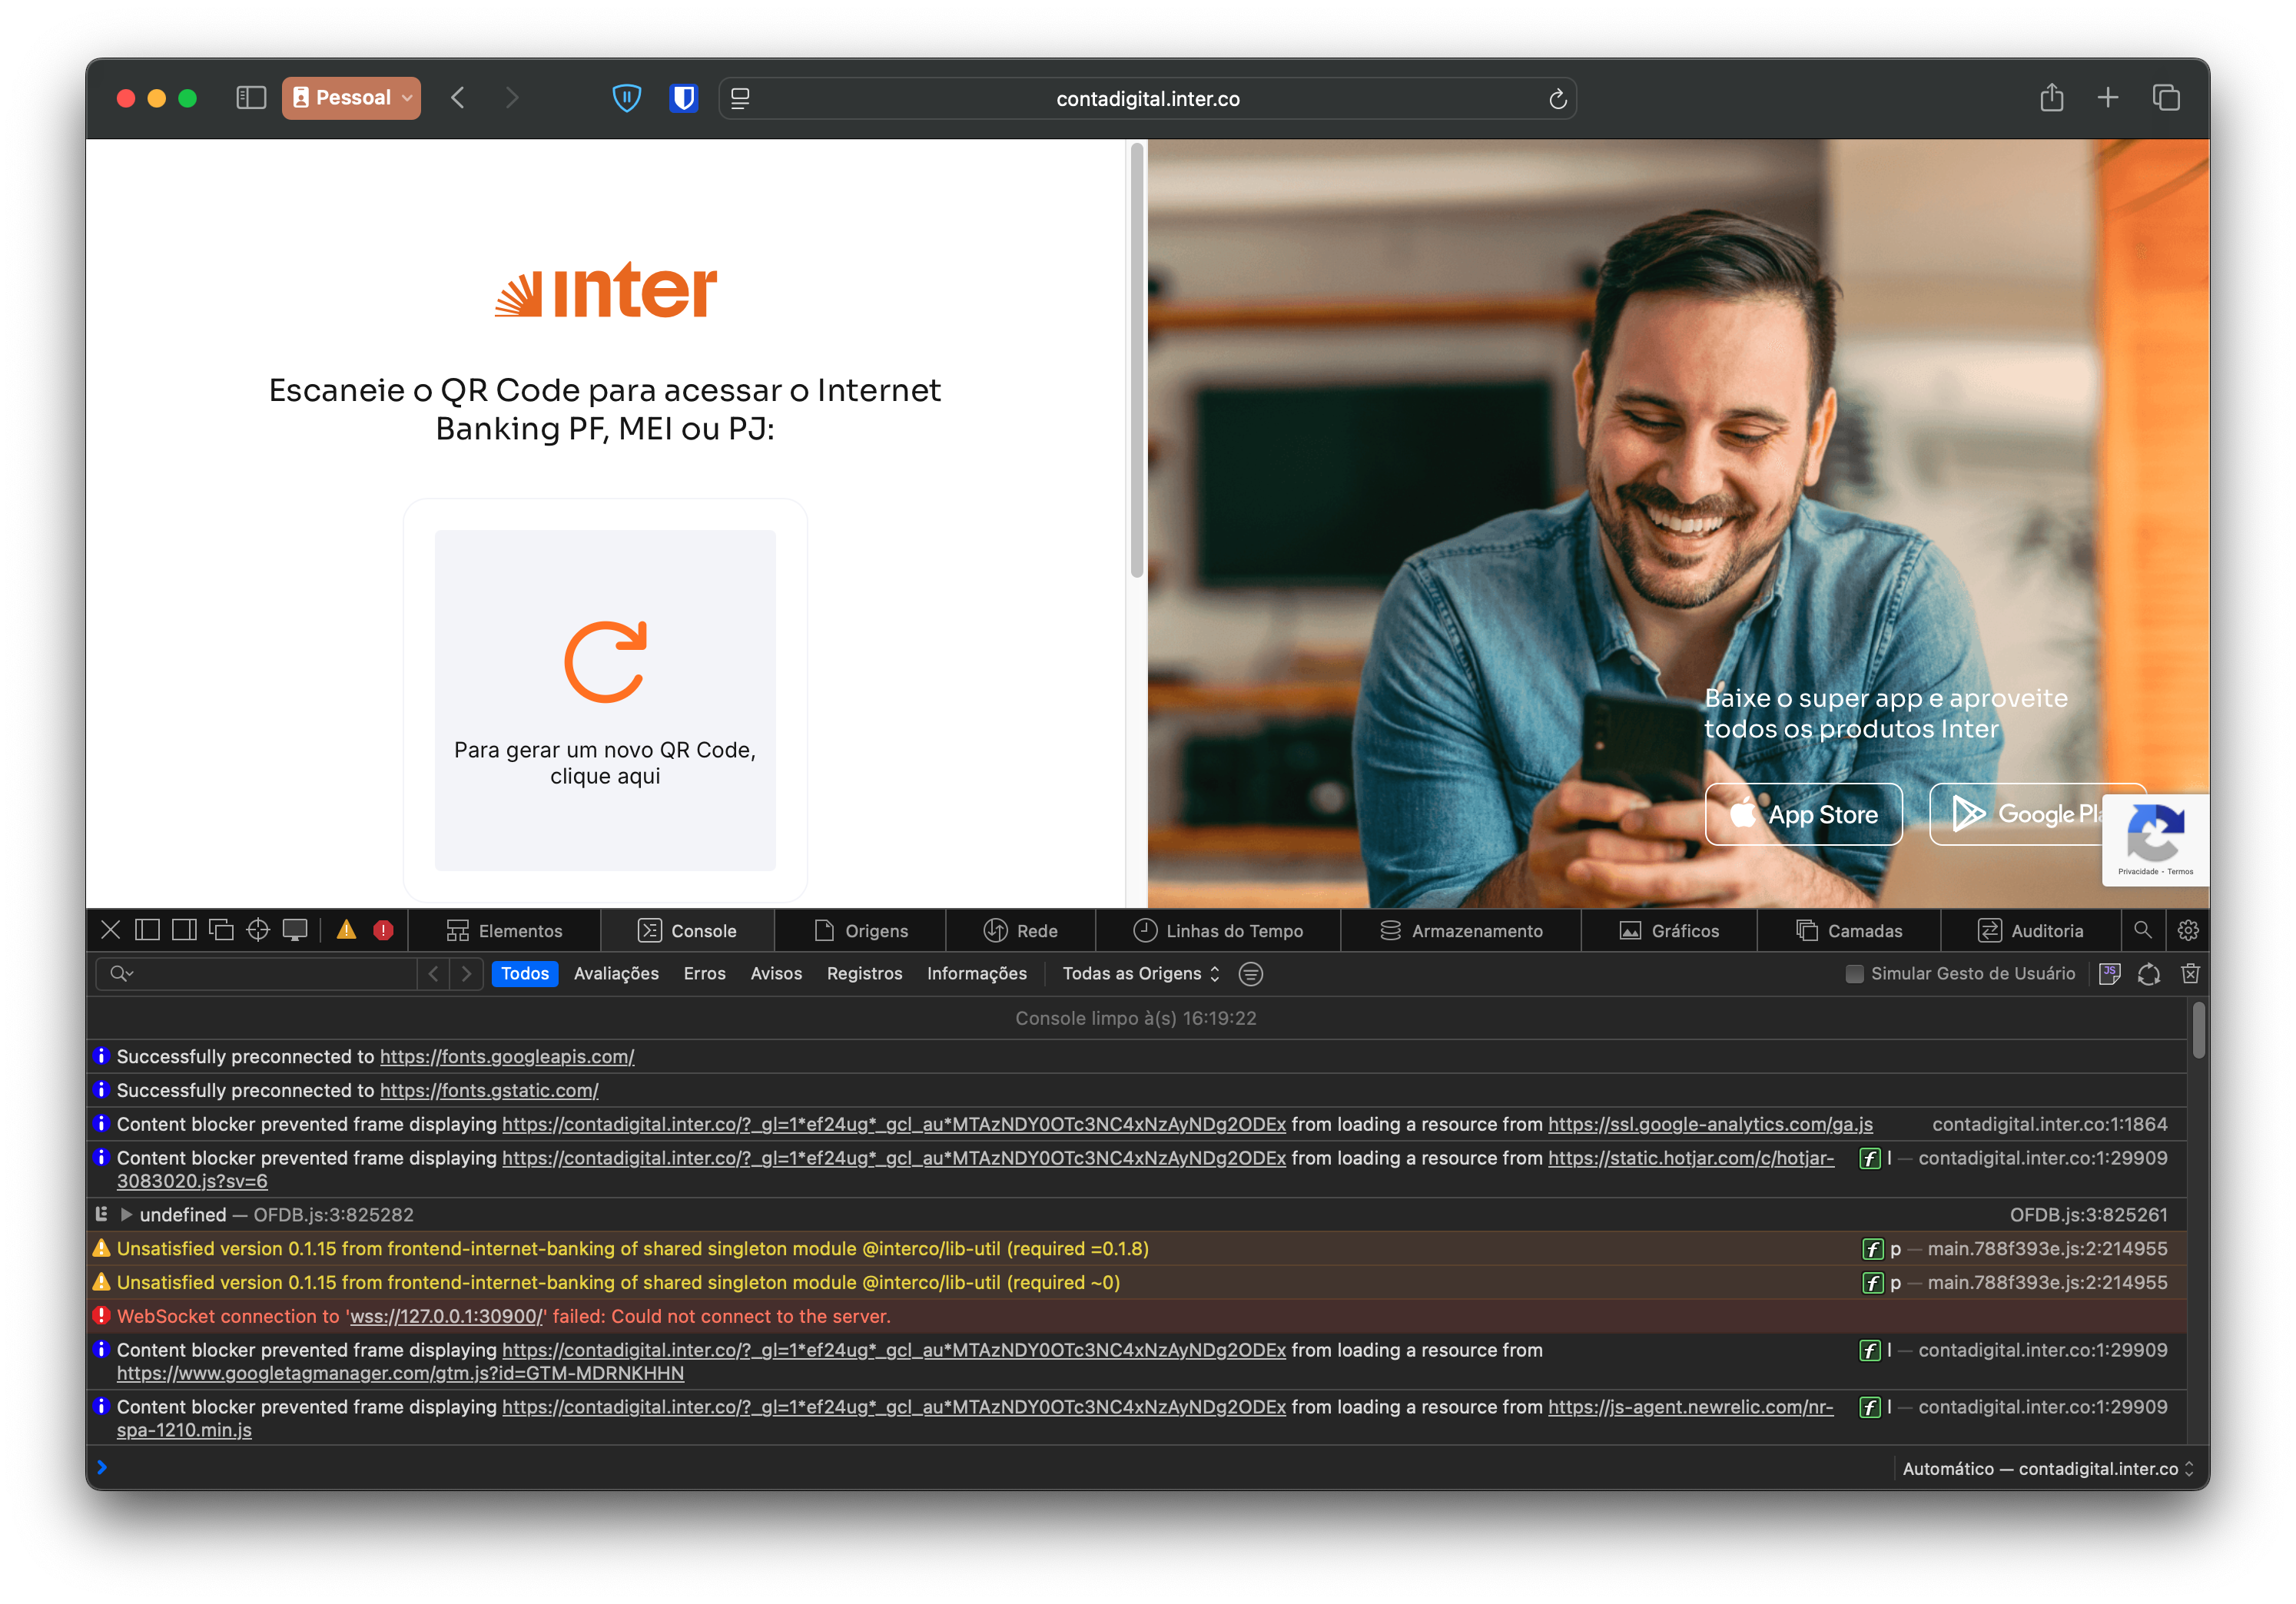Click the Safari share icon
2296x1604 pixels.
(2051, 98)
